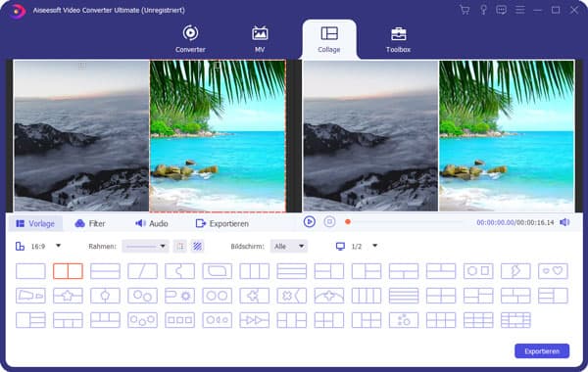Pick the diagonal split template

tap(142, 271)
